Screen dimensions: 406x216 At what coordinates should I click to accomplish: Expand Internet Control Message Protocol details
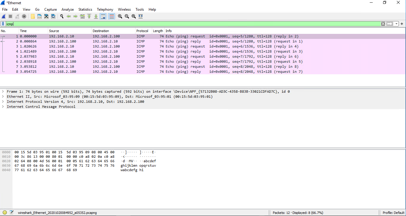(3, 107)
